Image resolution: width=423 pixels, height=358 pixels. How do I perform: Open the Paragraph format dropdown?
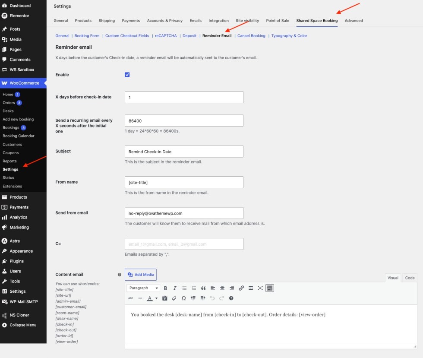(x=143, y=288)
